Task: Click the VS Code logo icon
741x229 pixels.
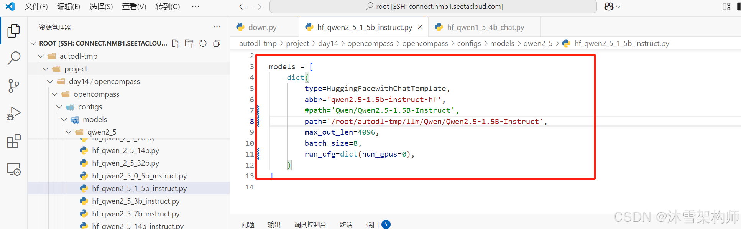Action: (10, 7)
